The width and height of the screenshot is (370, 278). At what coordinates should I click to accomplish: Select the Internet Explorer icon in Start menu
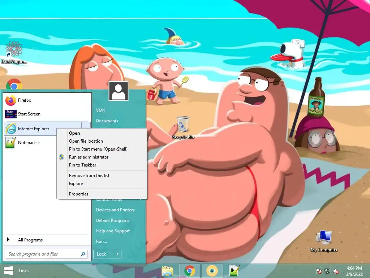[11, 129]
